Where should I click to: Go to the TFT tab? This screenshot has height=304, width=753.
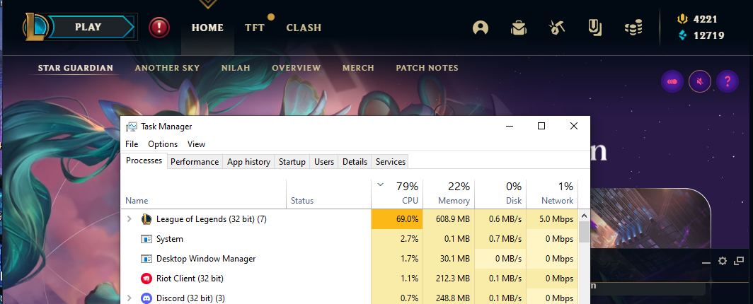click(255, 28)
